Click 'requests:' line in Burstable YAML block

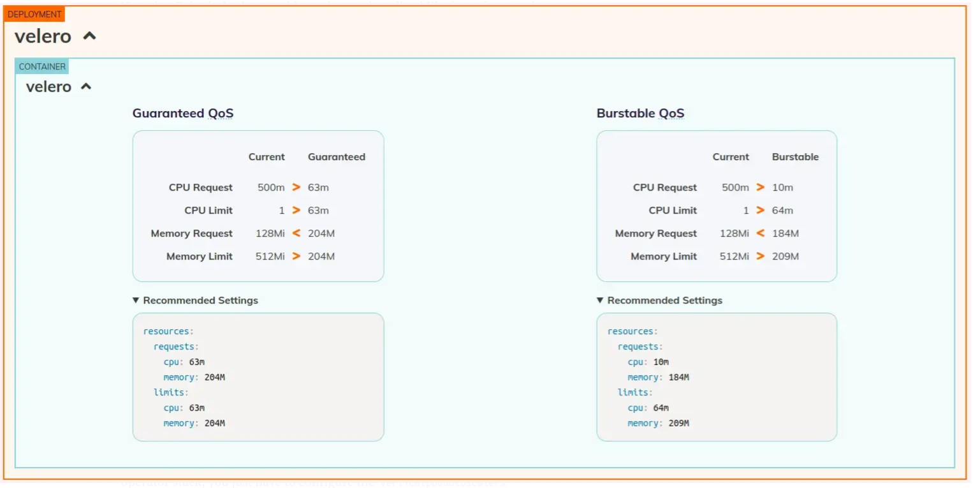640,346
